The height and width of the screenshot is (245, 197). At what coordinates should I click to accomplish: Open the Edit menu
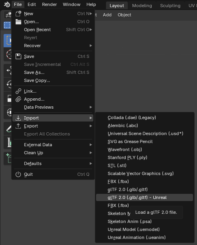point(32,4)
